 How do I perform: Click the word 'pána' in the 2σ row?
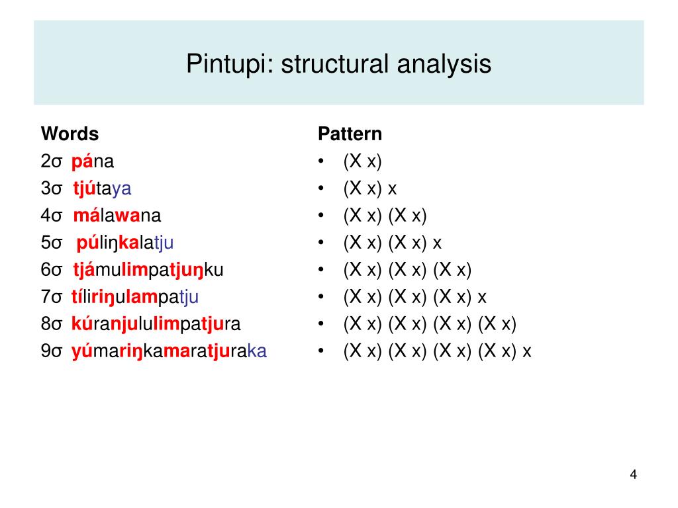(93, 161)
